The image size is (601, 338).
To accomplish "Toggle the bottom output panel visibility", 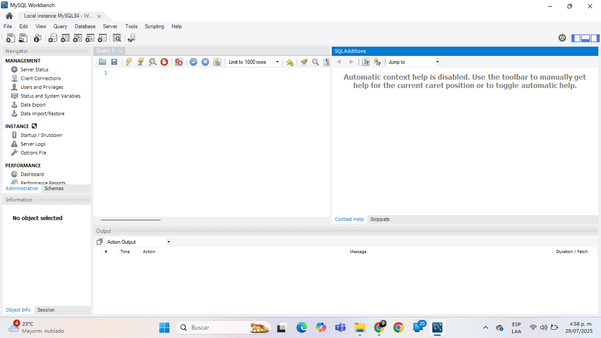I will point(586,38).
